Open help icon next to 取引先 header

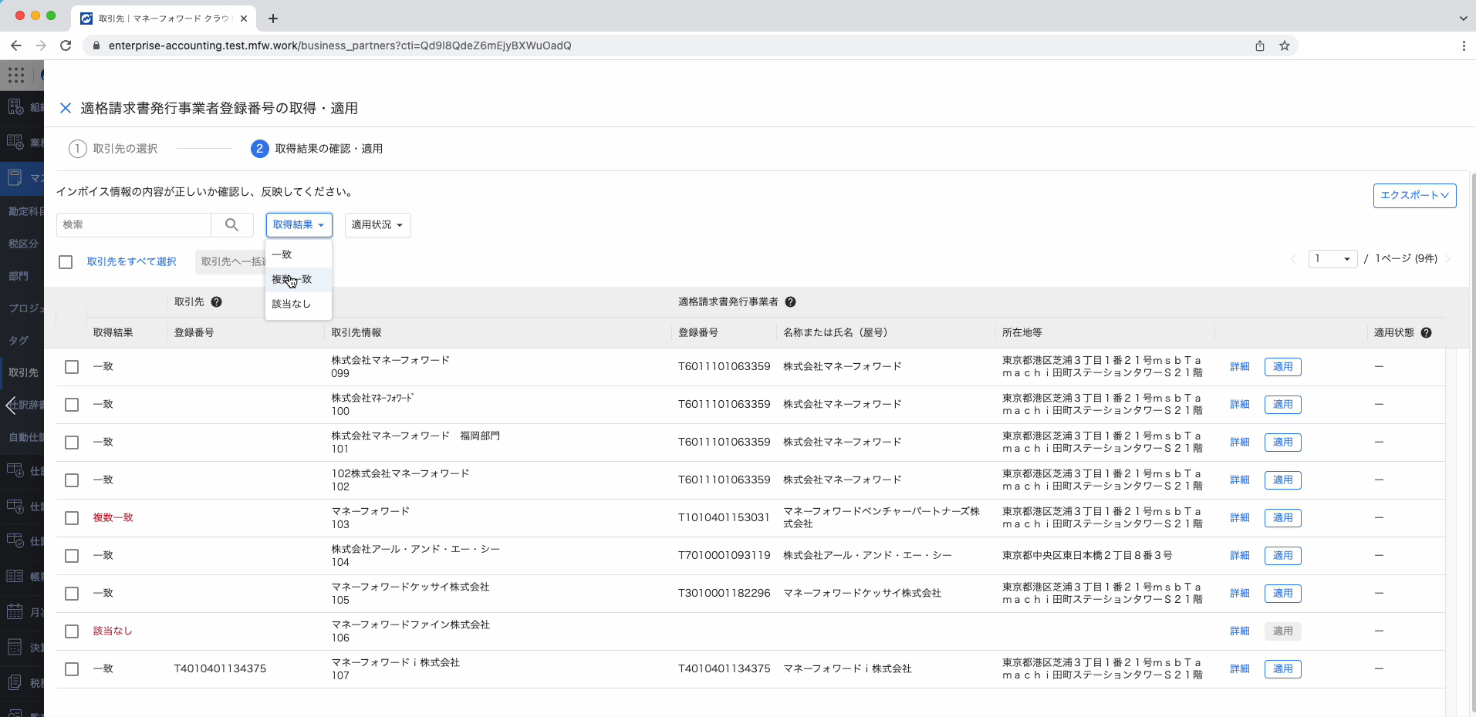[217, 302]
